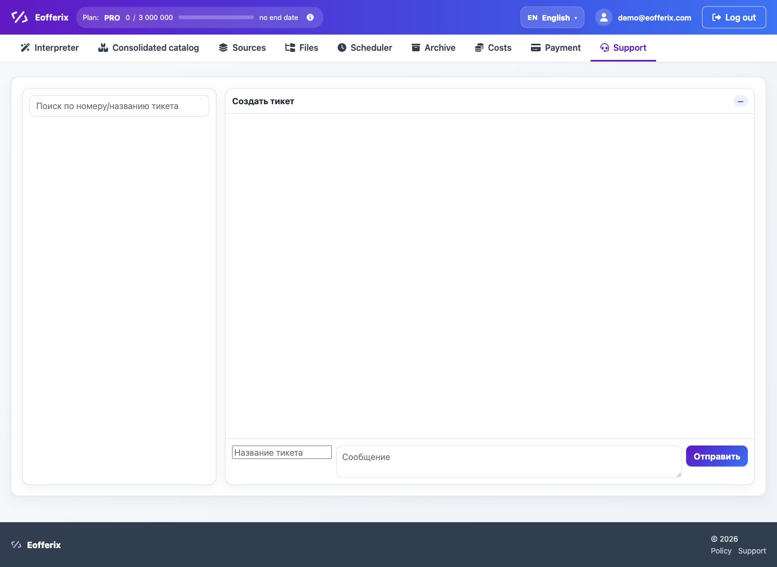Open the footer Support link
The image size is (777, 567).
tap(752, 551)
